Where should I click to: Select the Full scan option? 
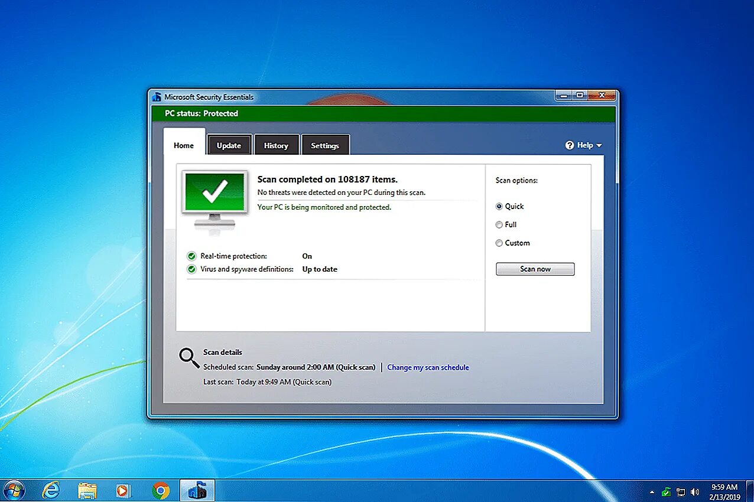point(499,225)
